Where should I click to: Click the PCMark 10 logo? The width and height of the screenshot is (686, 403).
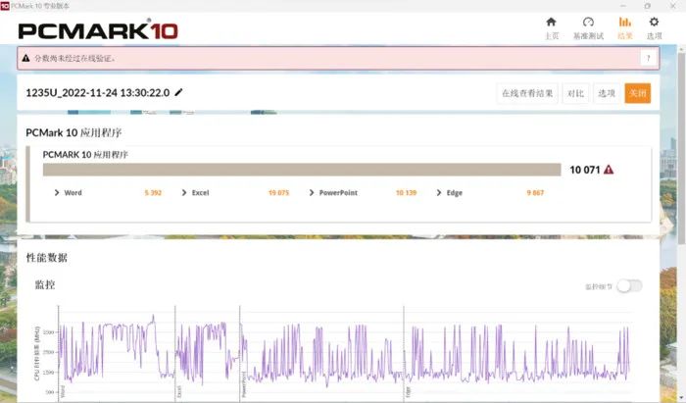[x=98, y=29]
